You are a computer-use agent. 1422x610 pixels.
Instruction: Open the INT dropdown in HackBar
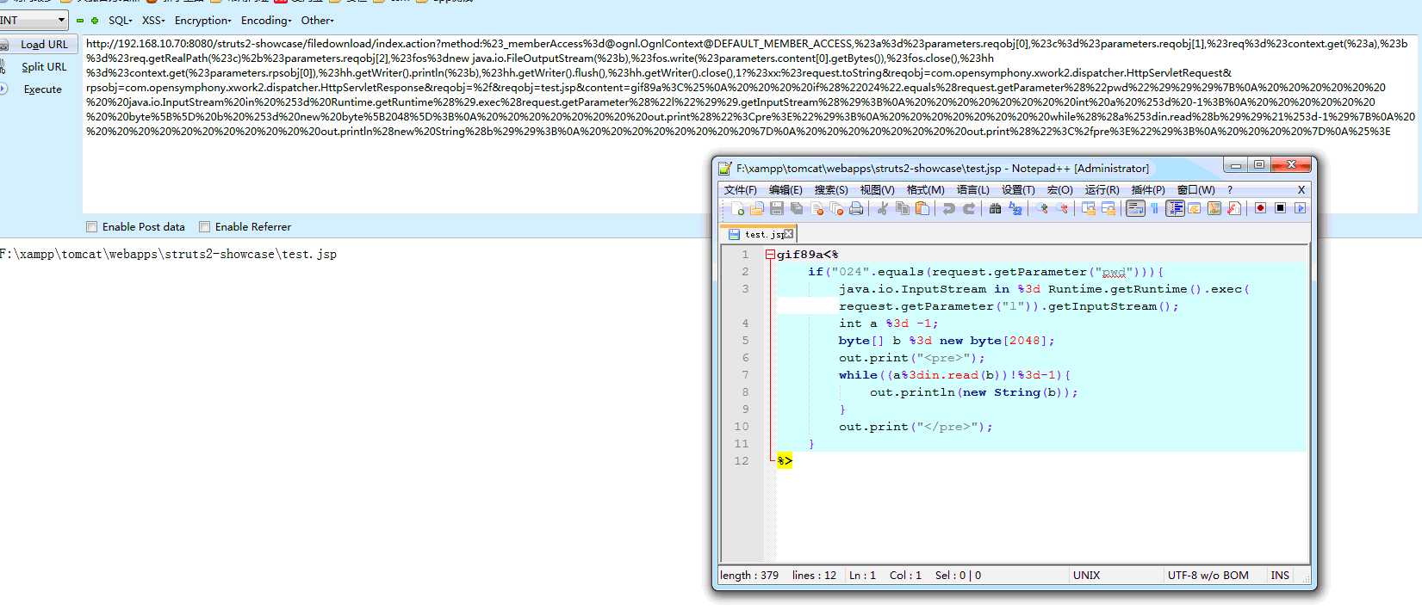click(x=34, y=20)
